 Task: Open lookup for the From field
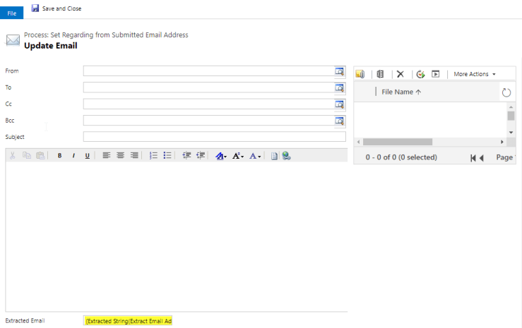point(339,71)
